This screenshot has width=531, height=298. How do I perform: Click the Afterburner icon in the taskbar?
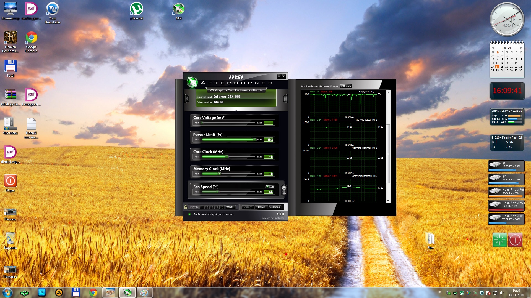127,292
